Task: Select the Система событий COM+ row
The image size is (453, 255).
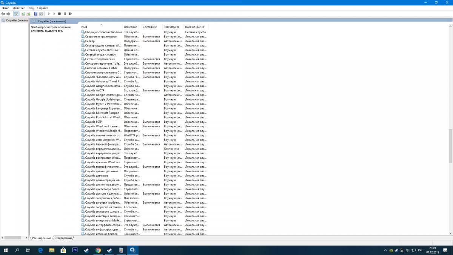Action: (x=144, y=68)
